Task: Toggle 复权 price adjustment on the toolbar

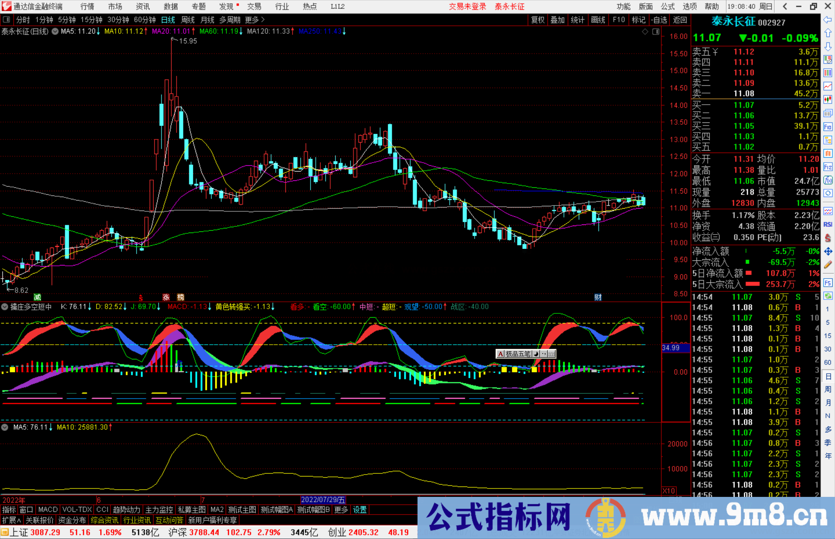Action: coord(538,20)
